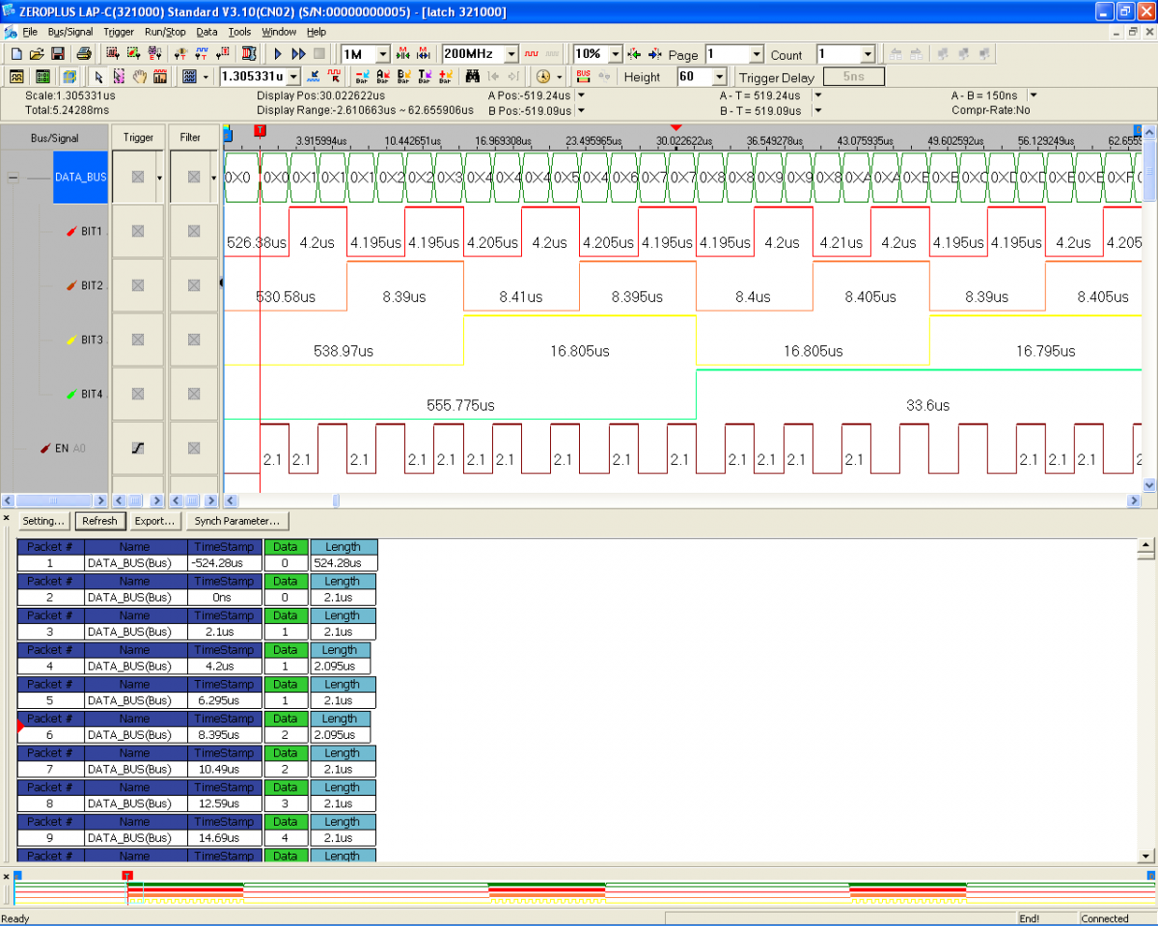This screenshot has height=926, width=1158.
Task: Click the Synch Parameter button
Action: pos(237,521)
